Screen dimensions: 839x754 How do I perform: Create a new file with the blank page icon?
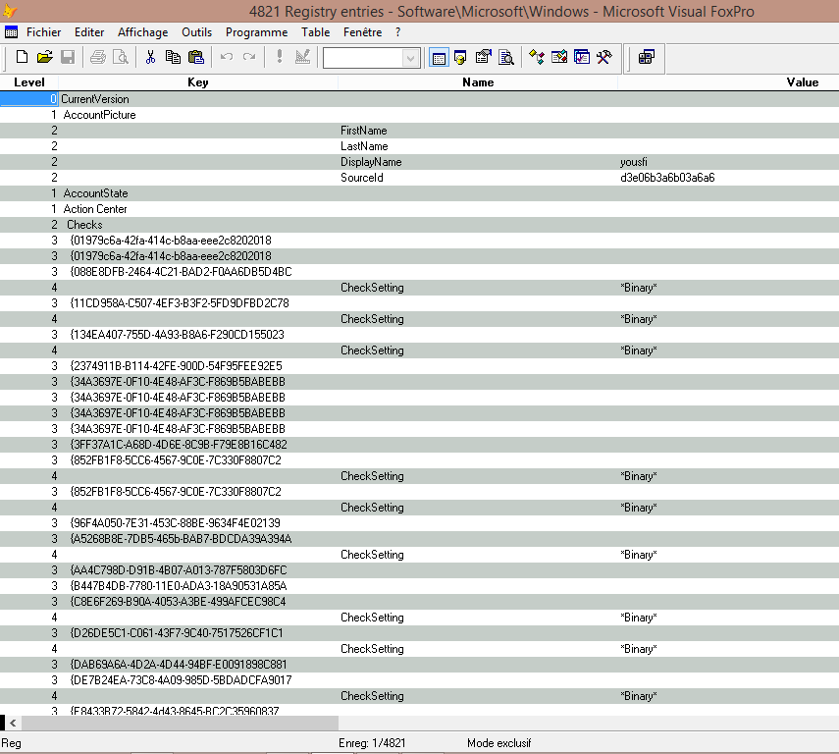(22, 57)
